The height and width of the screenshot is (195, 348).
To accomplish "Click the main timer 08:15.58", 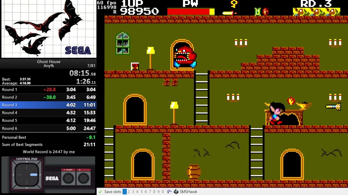I will point(82,73).
